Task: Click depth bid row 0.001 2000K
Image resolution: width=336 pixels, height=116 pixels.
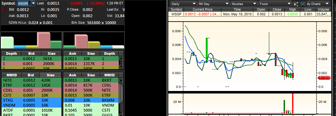Action: [31, 63]
